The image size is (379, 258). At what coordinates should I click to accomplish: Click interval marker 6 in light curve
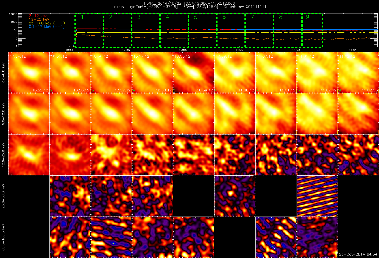click(224, 17)
